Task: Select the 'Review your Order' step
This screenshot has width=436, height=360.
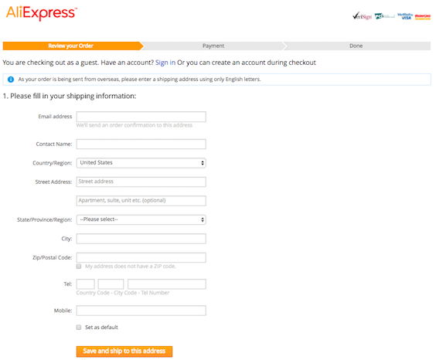Action: [71, 46]
